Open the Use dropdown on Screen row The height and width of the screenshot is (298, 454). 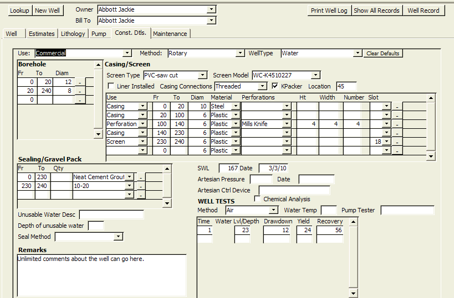142,142
